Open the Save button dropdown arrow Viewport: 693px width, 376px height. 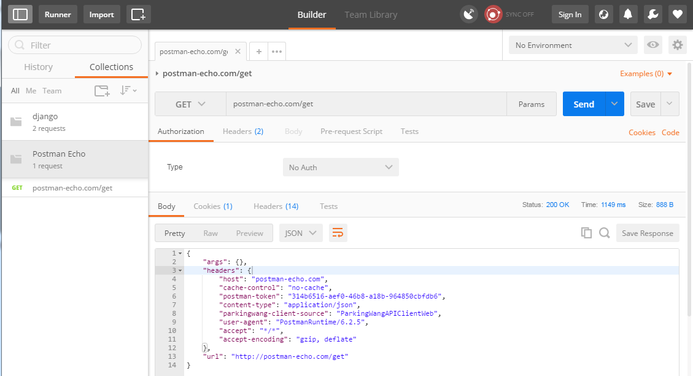click(x=670, y=104)
